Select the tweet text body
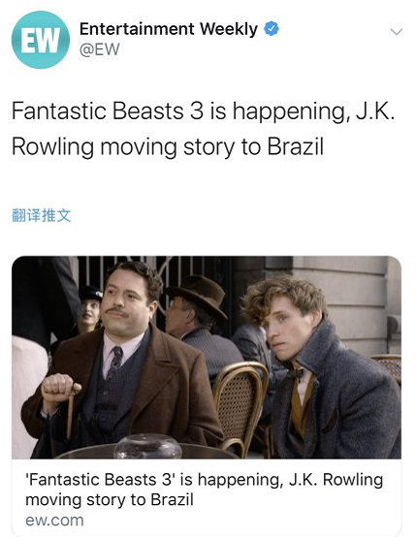The image size is (416, 537). coord(204,129)
